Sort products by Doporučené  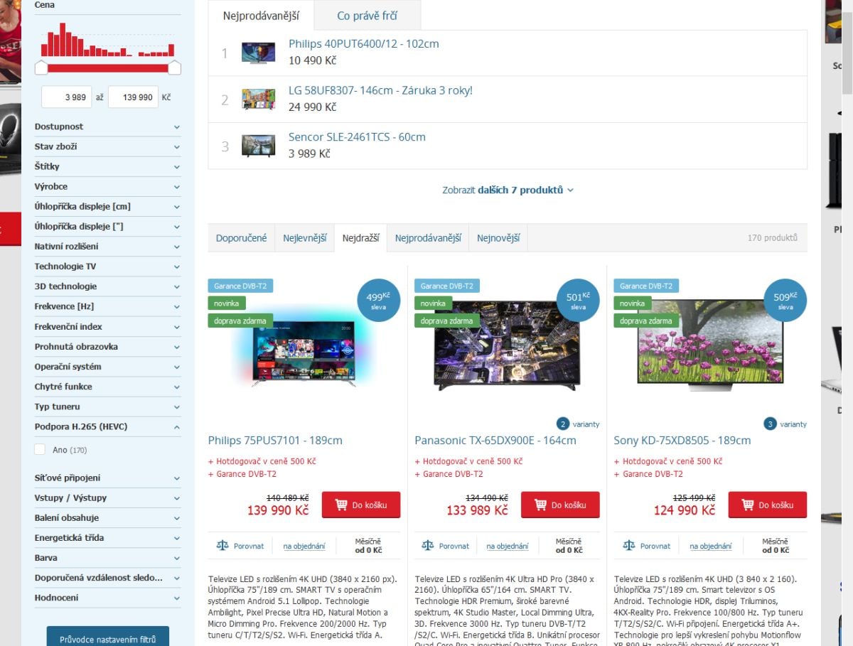click(241, 238)
